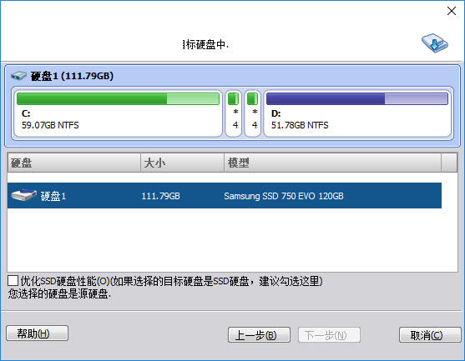Click the disk clone wizard icon in header
The width and height of the screenshot is (465, 361).
pyautogui.click(x=435, y=43)
